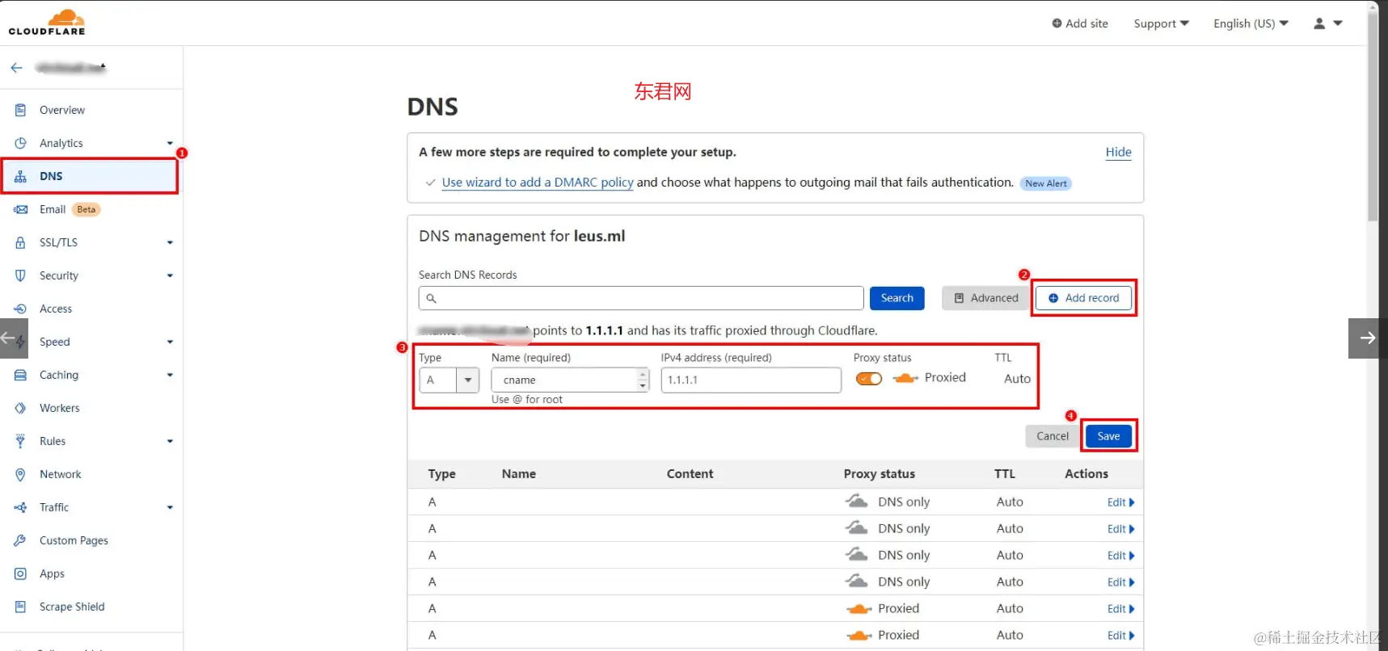Expand the Speed sidebar section
Viewport: 1388px width, 651px height.
click(170, 342)
